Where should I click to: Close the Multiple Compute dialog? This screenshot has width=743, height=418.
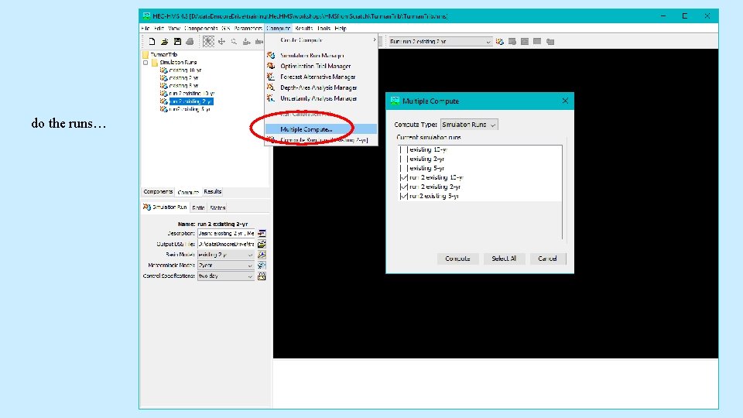tap(565, 101)
